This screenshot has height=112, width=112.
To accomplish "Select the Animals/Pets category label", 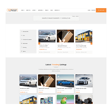I will [25, 32].
